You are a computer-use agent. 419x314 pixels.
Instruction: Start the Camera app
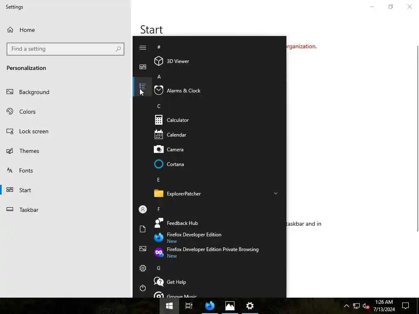point(217,150)
